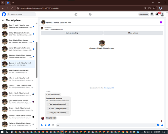Click scroll-up arrow of conversation list
Viewport: 168px width, 134px height.
[x=37, y=23]
